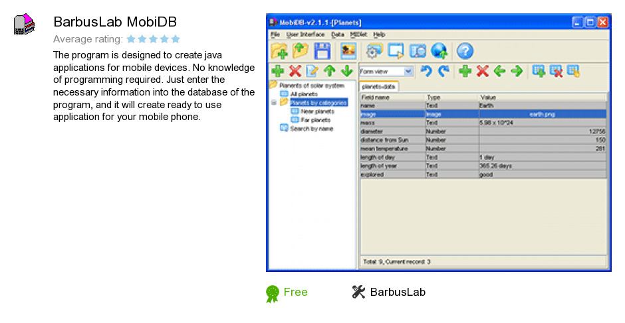The height and width of the screenshot is (323, 625).
Task: Add tree item with left green plus
Action: (278, 71)
